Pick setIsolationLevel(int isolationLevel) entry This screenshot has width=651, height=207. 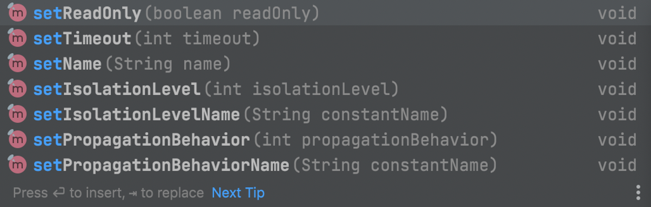pyautogui.click(x=325, y=89)
